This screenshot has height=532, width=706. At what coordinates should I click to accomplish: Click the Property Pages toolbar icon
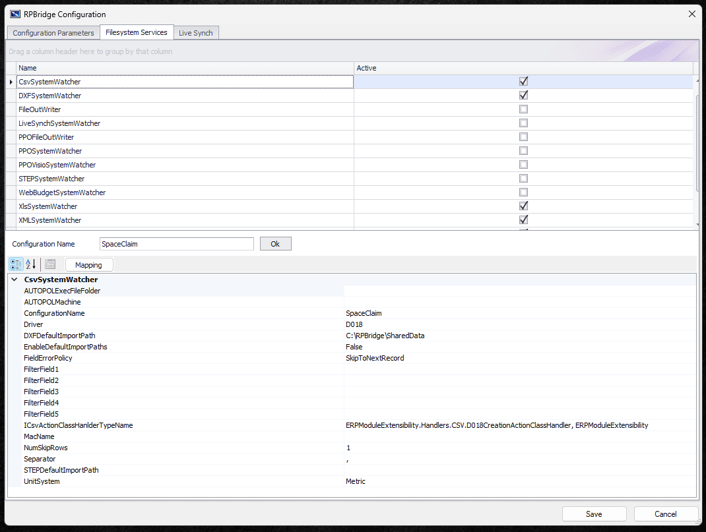click(50, 264)
